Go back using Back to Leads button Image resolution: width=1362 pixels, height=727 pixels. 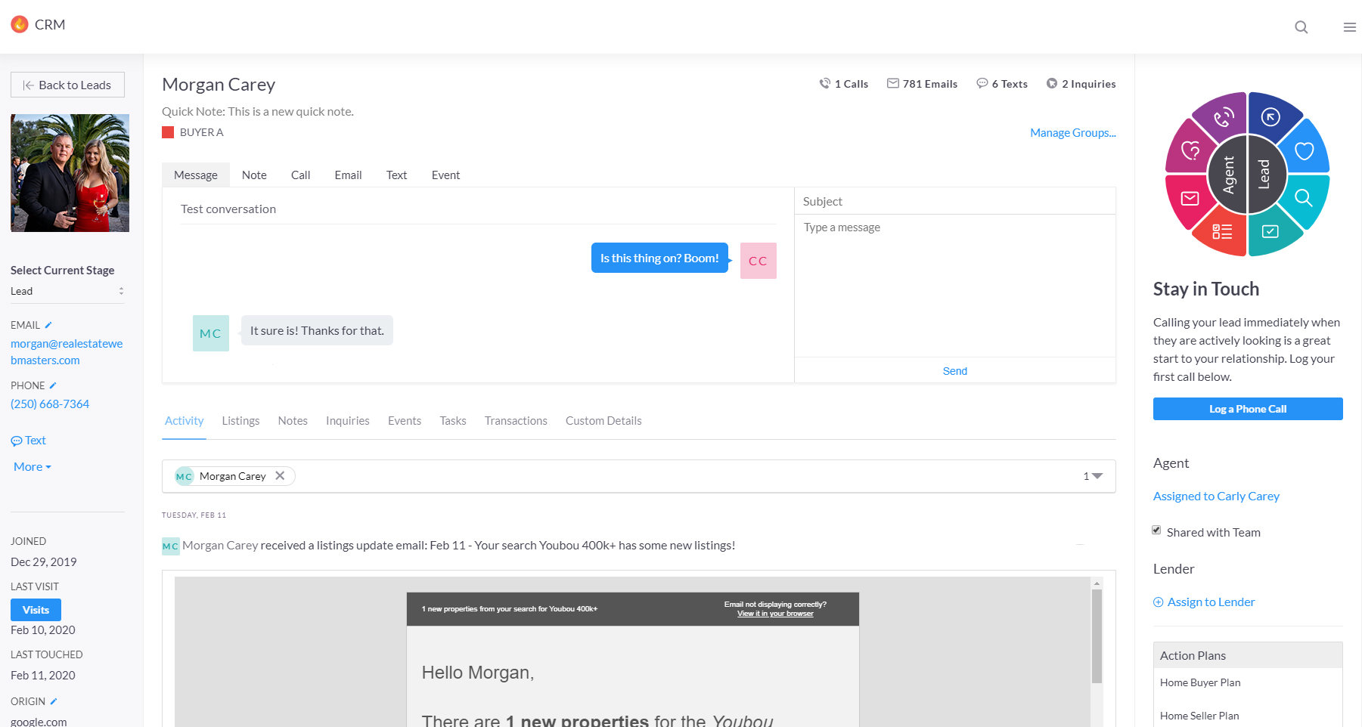coord(67,85)
